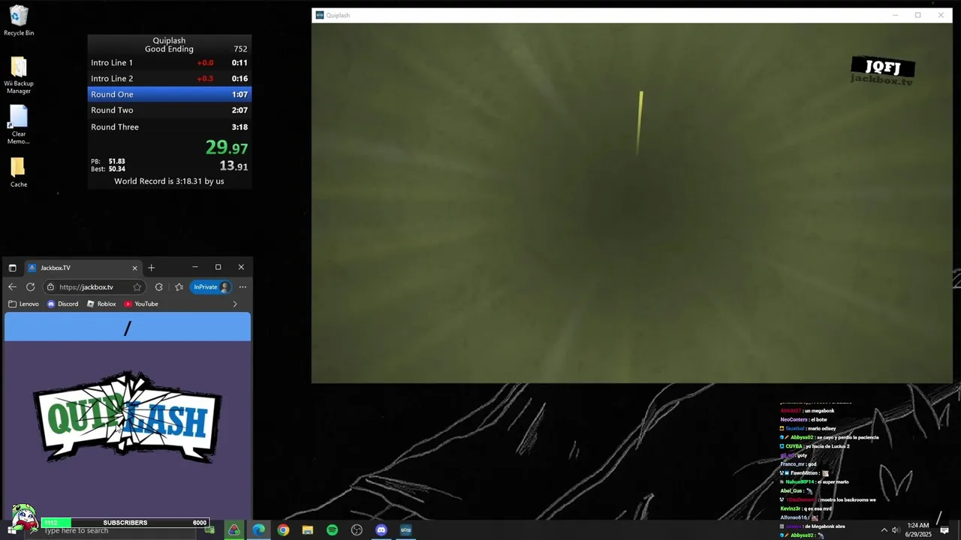Open the Cache folder on desktop
Image resolution: width=961 pixels, height=540 pixels.
point(19,172)
